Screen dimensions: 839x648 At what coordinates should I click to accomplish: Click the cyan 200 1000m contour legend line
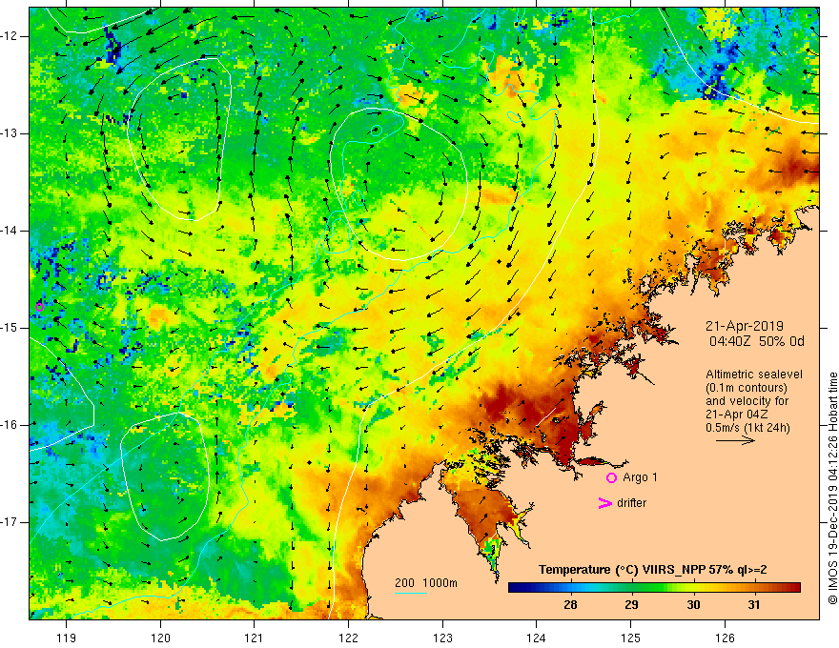(x=410, y=594)
